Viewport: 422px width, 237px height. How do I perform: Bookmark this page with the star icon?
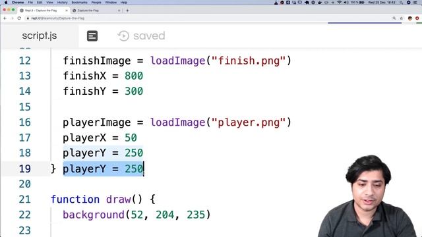pyautogui.click(x=402, y=18)
